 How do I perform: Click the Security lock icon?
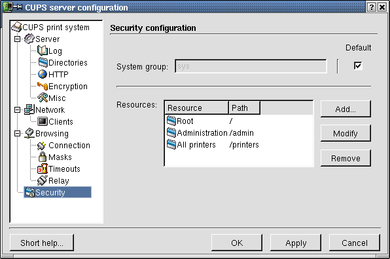click(x=29, y=192)
